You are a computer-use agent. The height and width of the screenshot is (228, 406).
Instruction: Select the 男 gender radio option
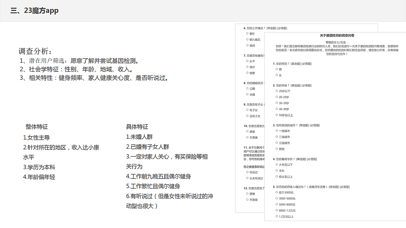click(x=277, y=69)
